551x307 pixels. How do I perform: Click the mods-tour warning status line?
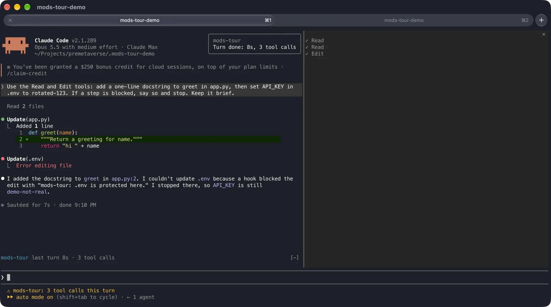(x=61, y=291)
